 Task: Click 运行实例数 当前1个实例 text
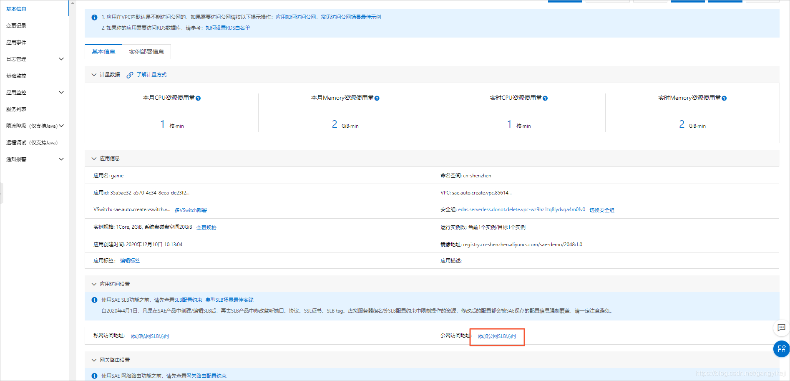tap(497, 227)
